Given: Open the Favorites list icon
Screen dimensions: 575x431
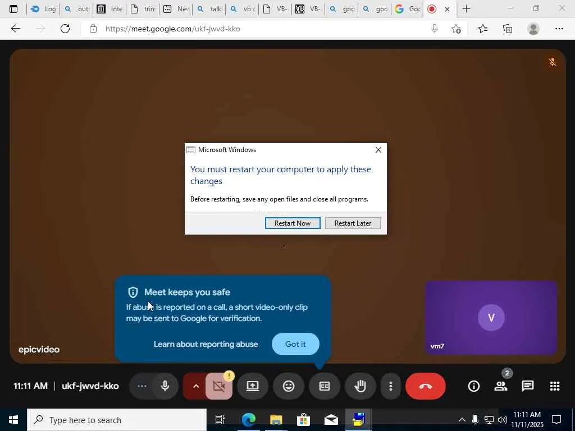Looking at the screenshot, I should [x=483, y=29].
